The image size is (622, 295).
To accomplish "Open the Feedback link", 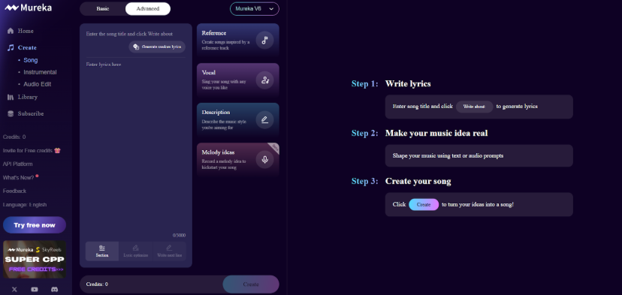I will point(15,191).
